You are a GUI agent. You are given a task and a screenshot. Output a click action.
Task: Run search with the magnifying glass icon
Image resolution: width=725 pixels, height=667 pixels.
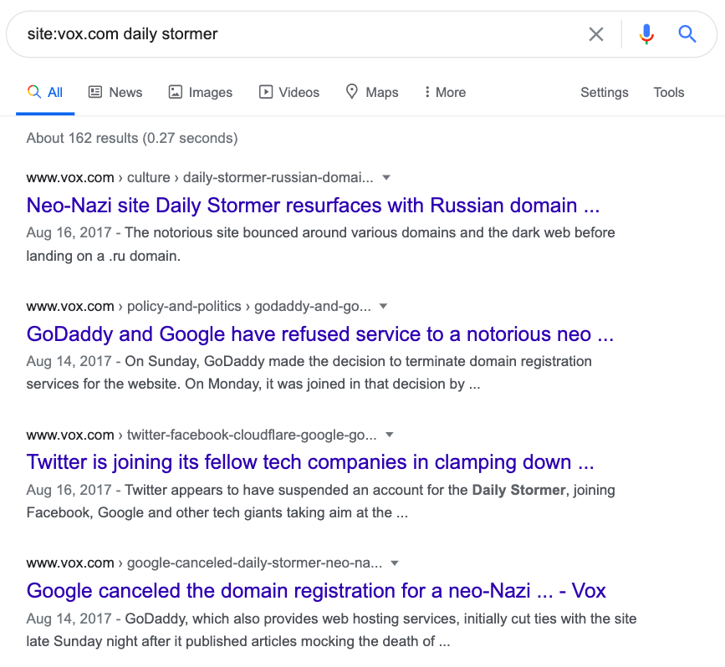point(687,34)
